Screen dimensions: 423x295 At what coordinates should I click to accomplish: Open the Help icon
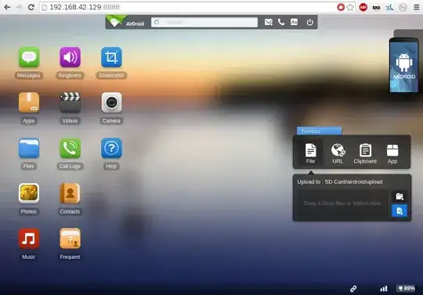111,148
